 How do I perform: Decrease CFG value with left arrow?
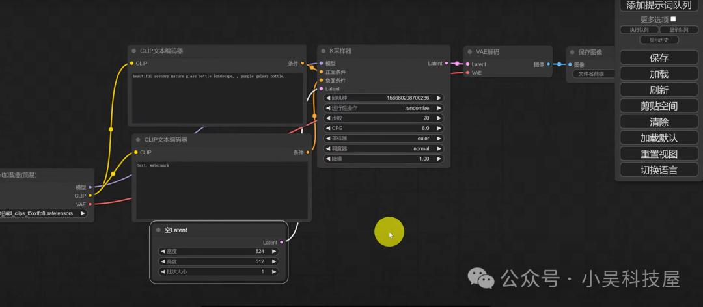coord(327,128)
